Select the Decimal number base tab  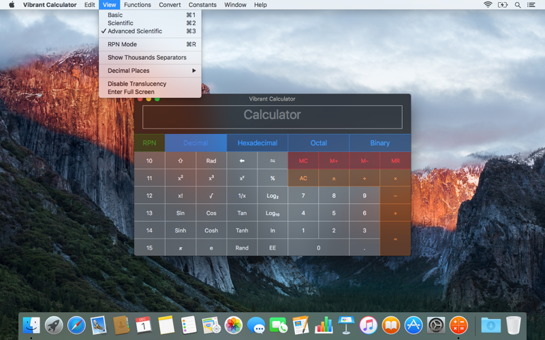[196, 143]
